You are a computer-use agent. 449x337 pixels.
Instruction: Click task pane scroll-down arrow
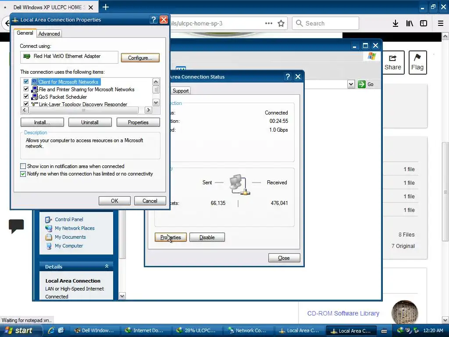click(122, 296)
